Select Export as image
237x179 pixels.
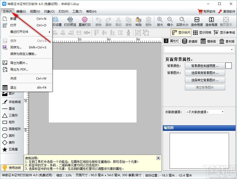[x=27, y=63]
